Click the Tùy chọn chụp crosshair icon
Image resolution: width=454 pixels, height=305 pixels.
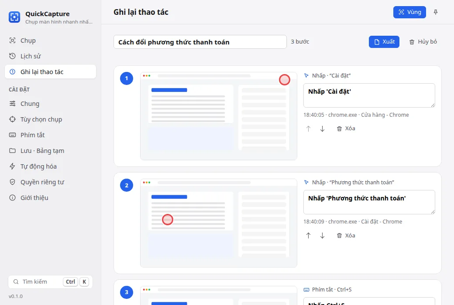[12, 119]
